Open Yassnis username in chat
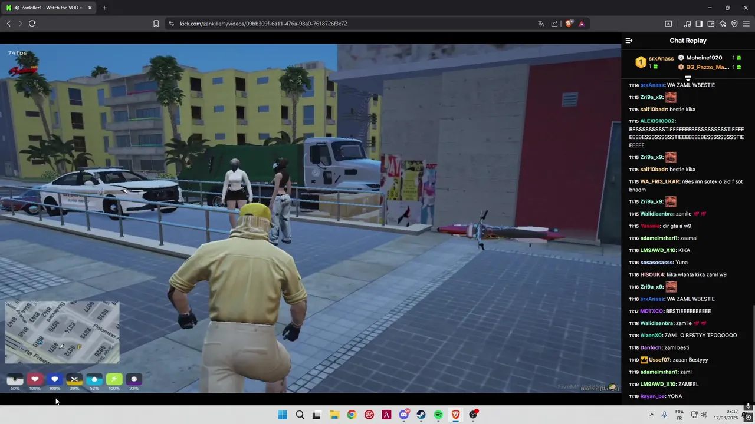755x424 pixels. [x=651, y=226]
